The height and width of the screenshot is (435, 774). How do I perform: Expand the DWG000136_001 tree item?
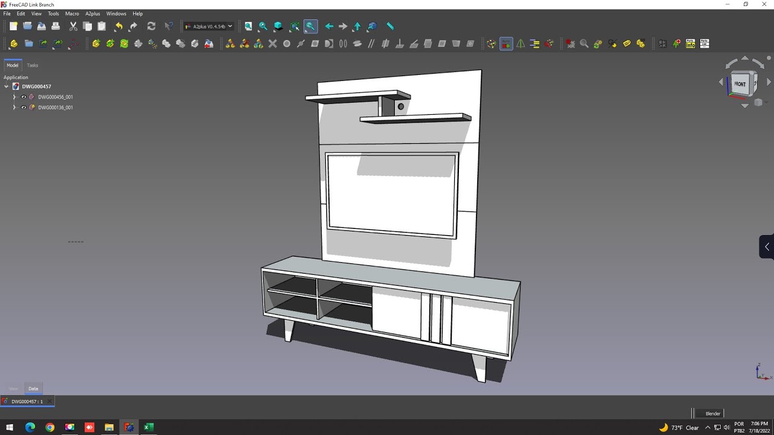point(15,108)
